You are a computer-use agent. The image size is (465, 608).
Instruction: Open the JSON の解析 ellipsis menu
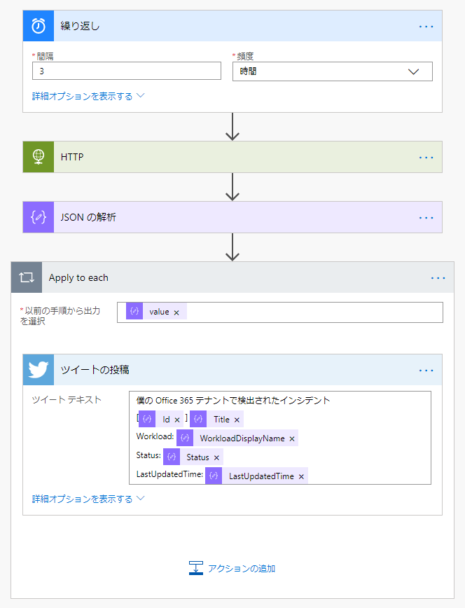coord(426,218)
